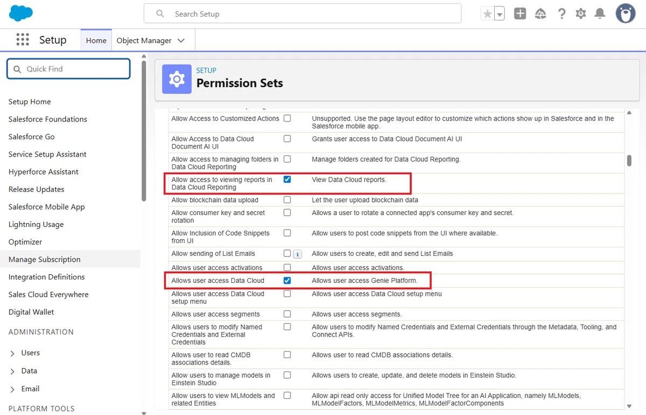This screenshot has height=415, width=646.
Task: Open Salesforce Go in sidebar
Action: click(32, 137)
